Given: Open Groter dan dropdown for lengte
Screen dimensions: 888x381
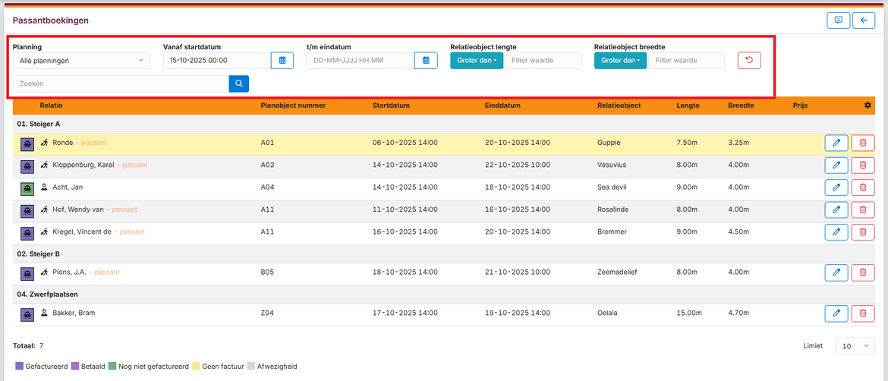Looking at the screenshot, I should pyautogui.click(x=476, y=60).
